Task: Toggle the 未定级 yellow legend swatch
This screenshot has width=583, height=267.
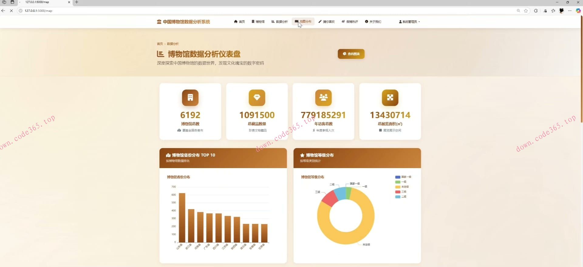Action: [397, 187]
